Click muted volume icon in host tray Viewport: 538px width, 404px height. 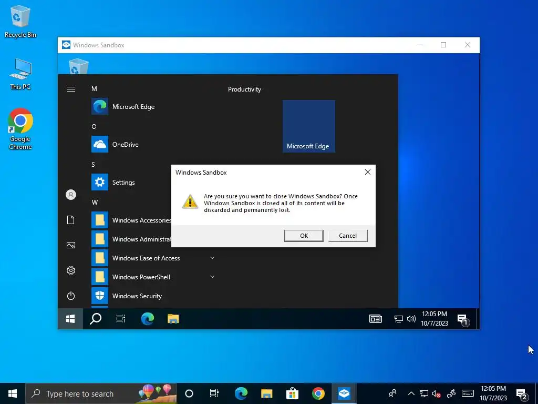pos(436,393)
